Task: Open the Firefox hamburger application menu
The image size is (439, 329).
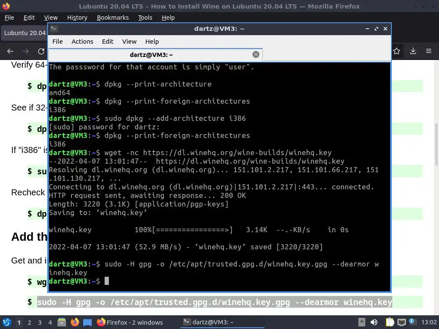Action: pyautogui.click(x=429, y=51)
